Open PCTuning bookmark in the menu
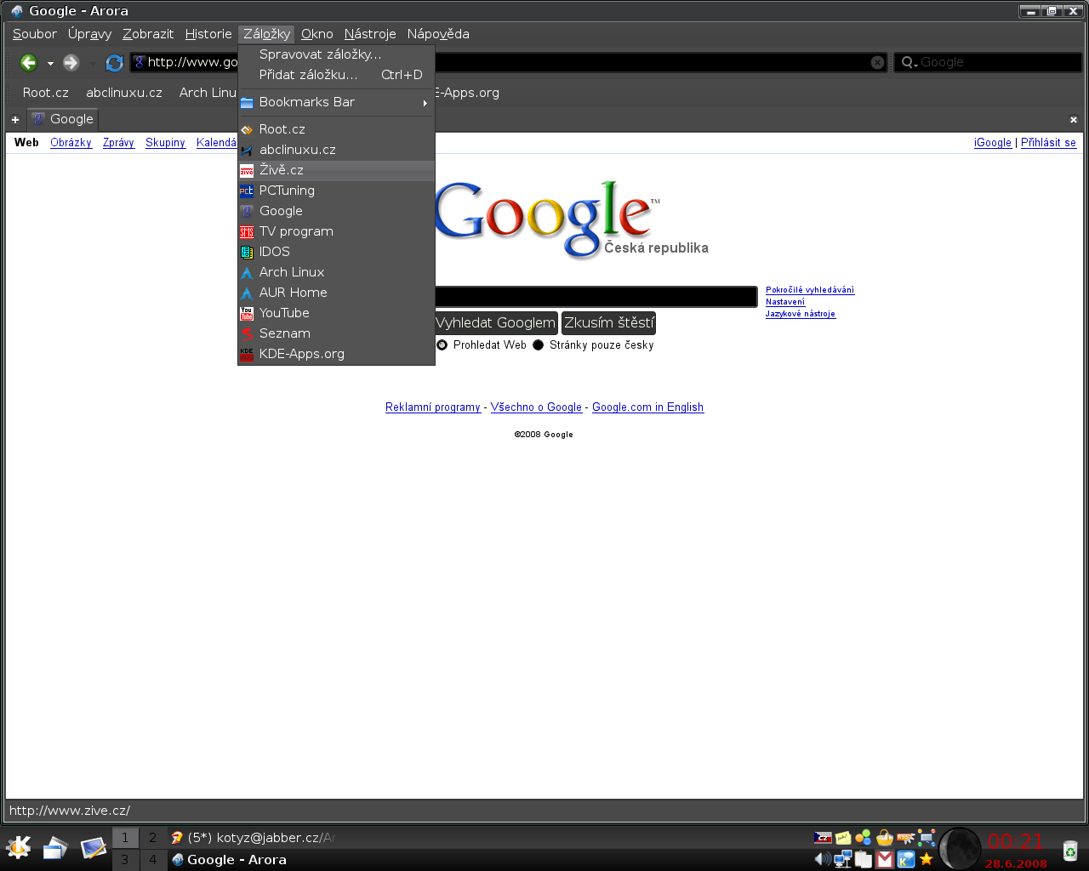Screen dimensions: 1089x871 336,191
